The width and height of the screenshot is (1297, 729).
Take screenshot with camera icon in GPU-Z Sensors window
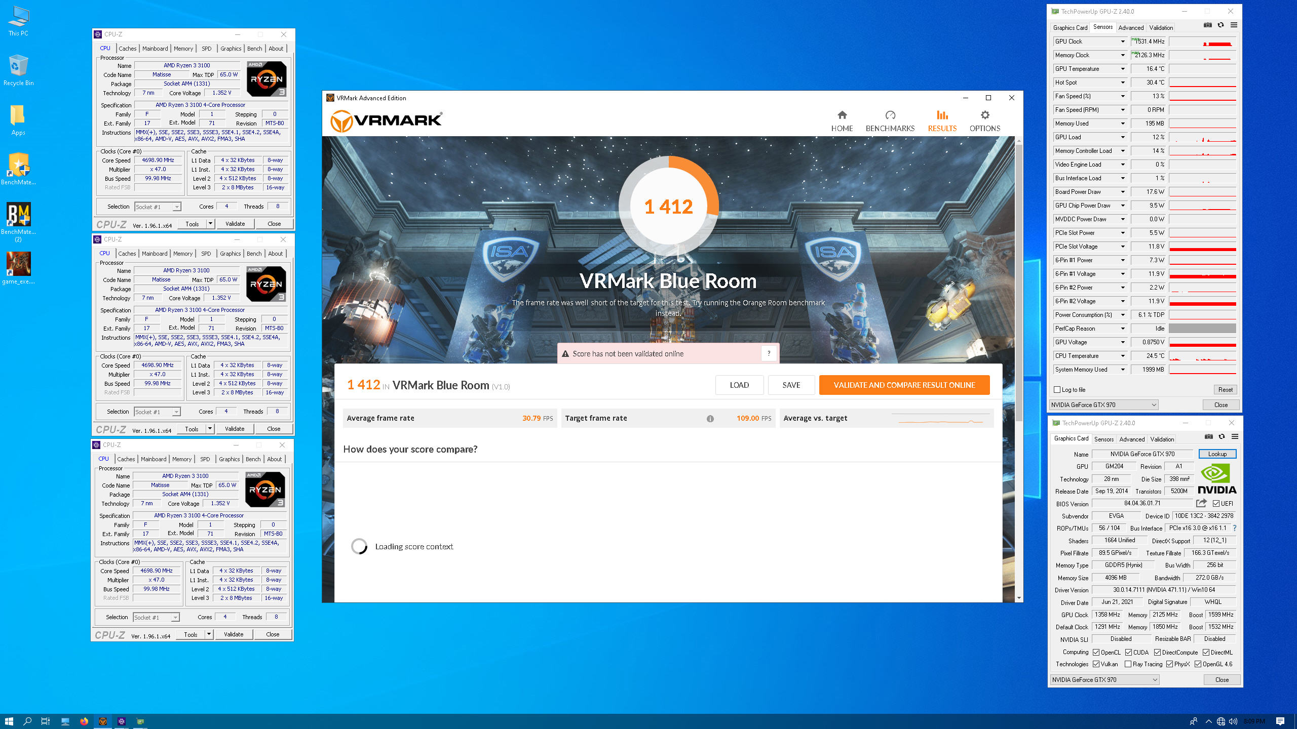[x=1208, y=25]
